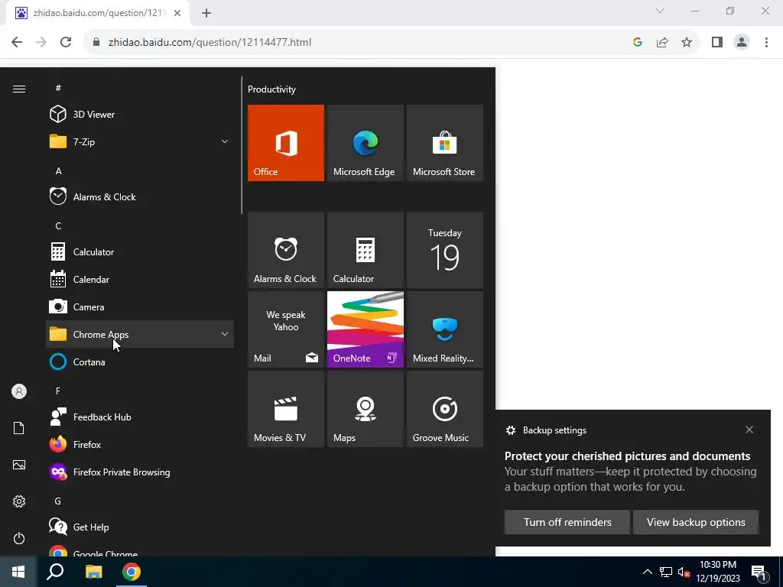Open Firefox Private Browsing
The width and height of the screenshot is (783, 587).
(x=140, y=472)
